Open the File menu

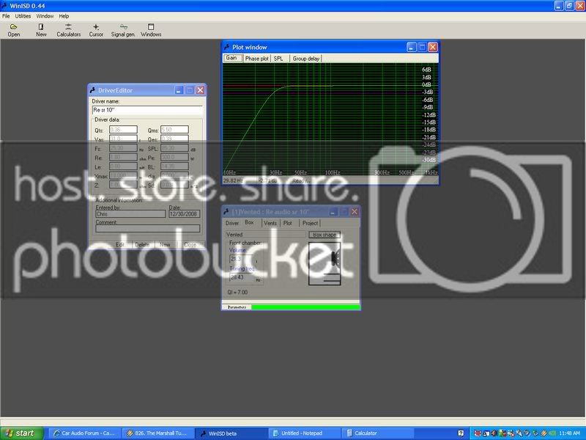6,16
